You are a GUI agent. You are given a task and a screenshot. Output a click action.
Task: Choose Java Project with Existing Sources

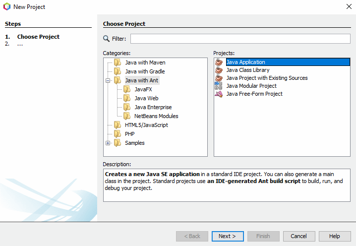(267, 78)
